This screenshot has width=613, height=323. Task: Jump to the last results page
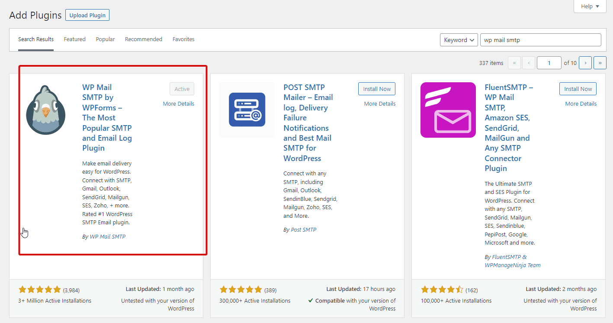(600, 63)
